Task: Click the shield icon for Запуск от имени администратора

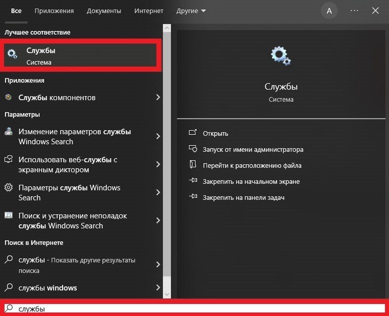Action: pyautogui.click(x=193, y=149)
